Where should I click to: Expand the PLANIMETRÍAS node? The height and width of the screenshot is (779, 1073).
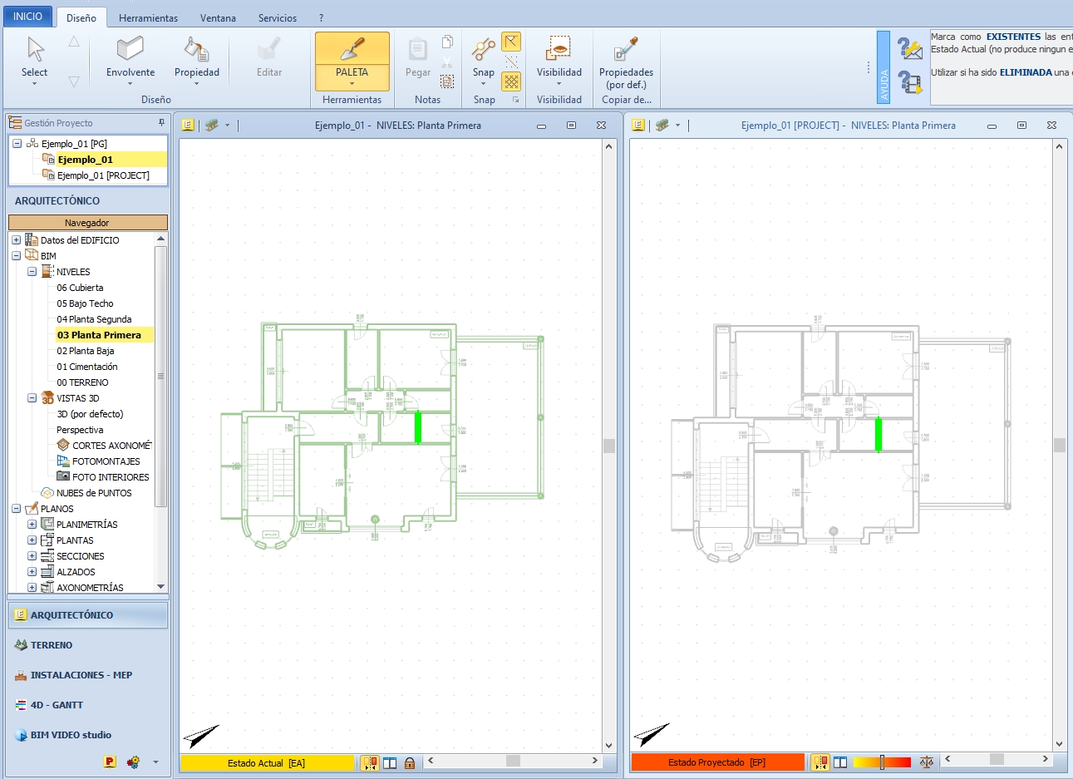pyautogui.click(x=32, y=525)
